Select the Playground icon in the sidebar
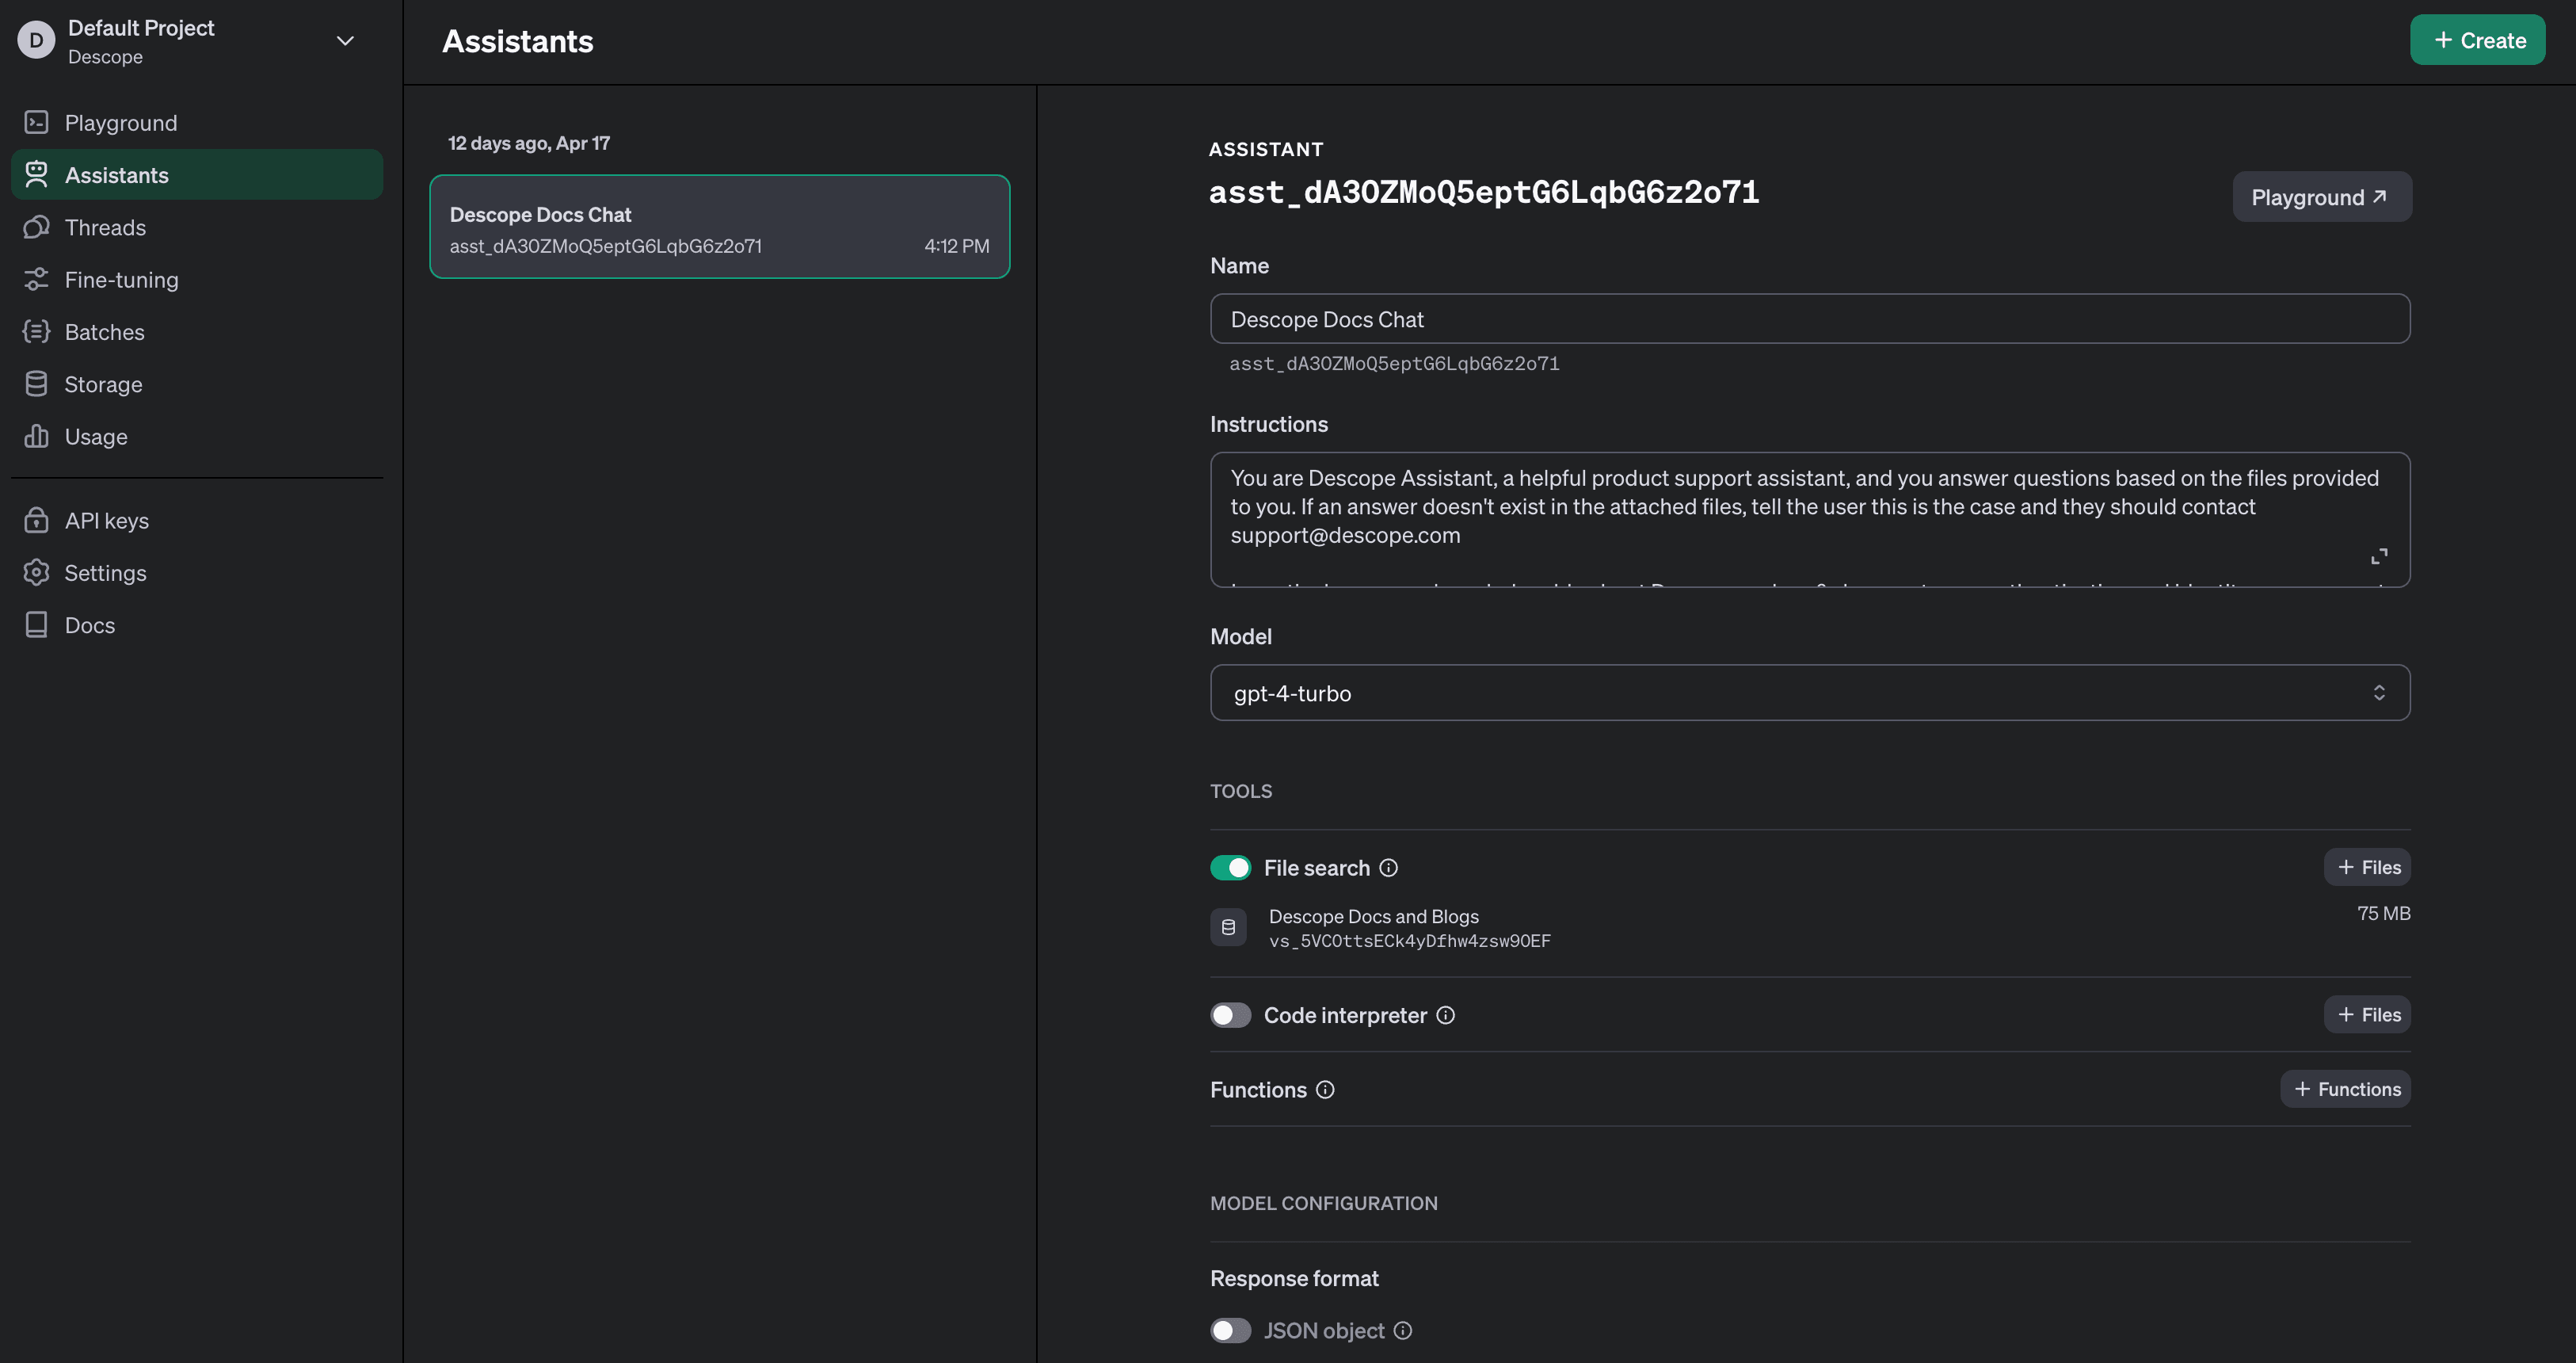The height and width of the screenshot is (1363, 2576). (x=36, y=122)
